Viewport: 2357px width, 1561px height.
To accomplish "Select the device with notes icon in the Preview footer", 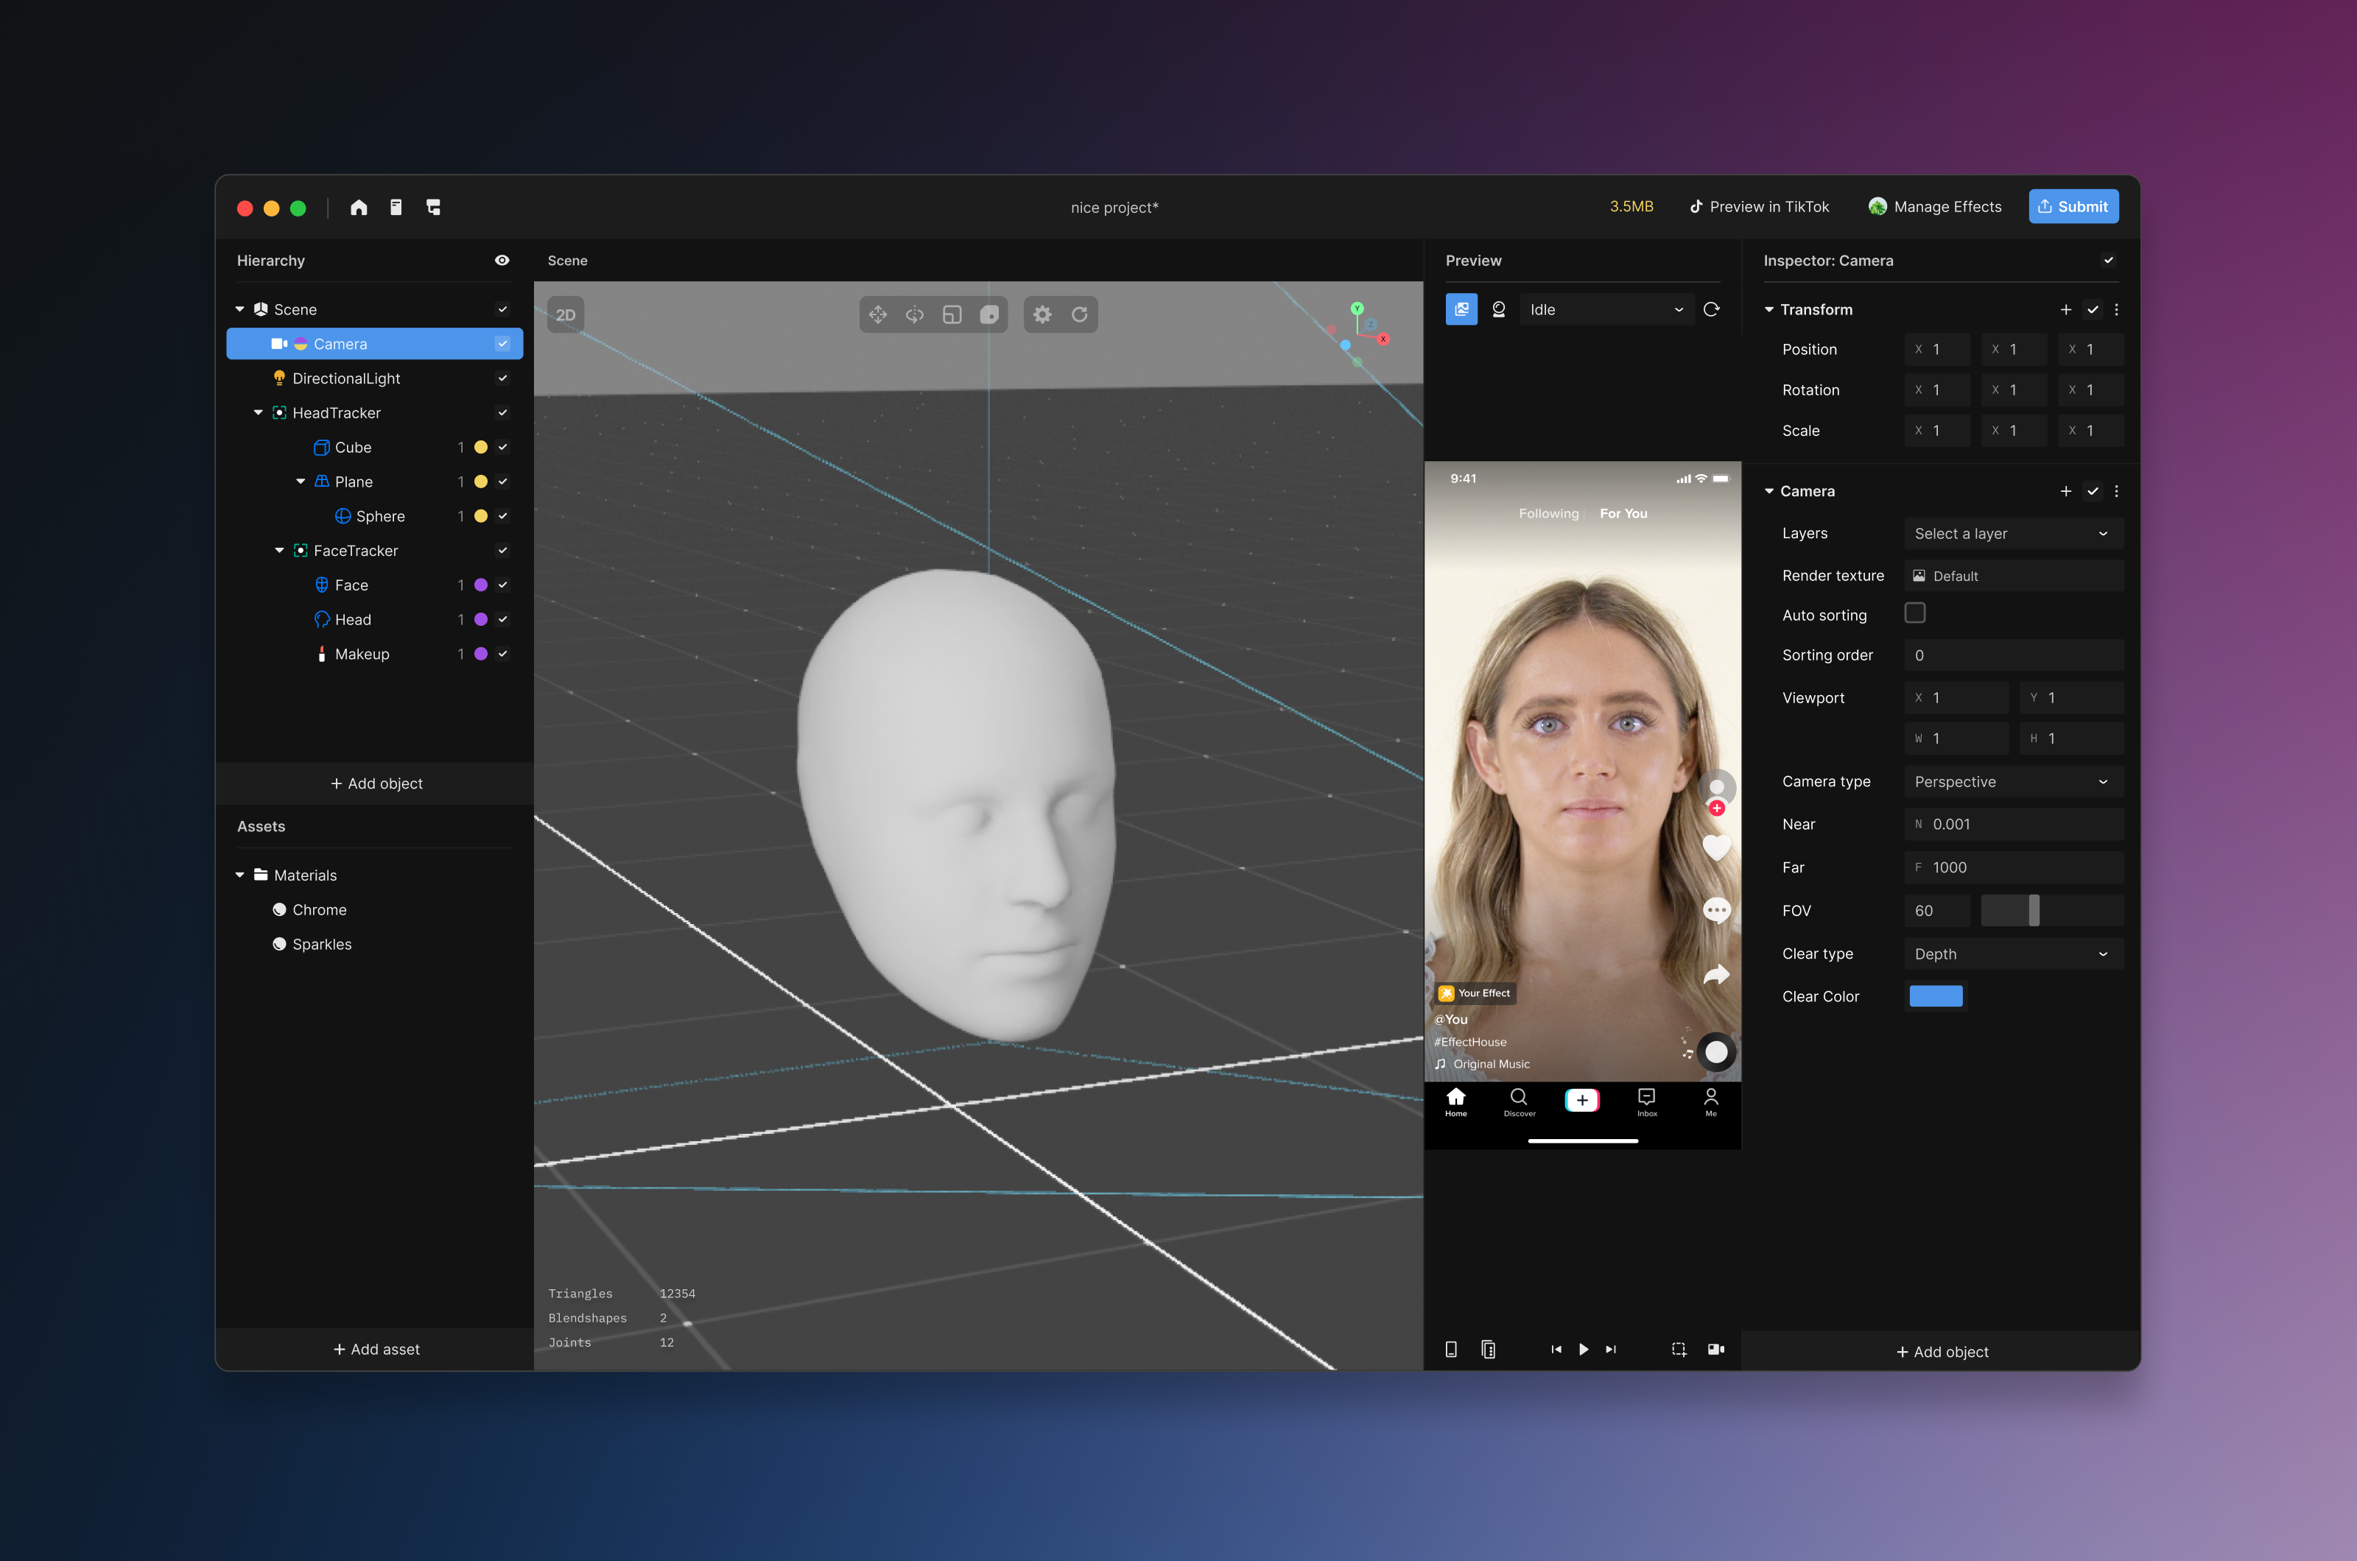I will coord(1489,1349).
